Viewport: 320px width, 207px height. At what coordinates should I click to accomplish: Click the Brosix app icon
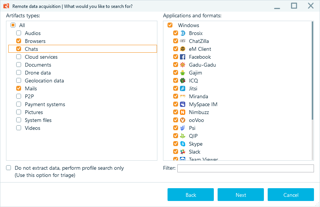[183, 33]
